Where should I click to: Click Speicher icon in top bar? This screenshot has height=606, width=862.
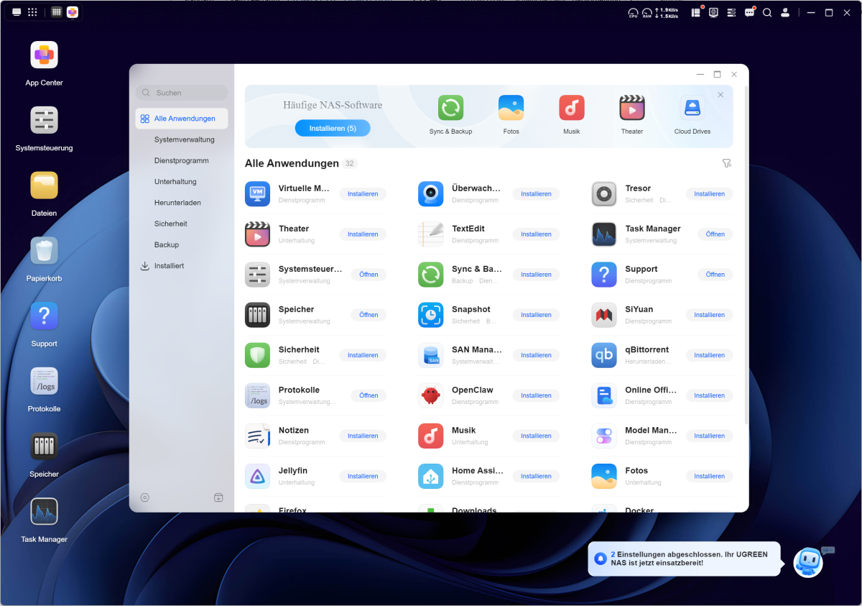click(x=57, y=12)
